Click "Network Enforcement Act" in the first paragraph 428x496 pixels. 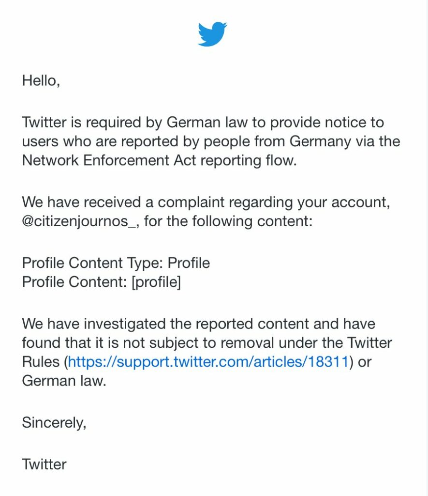click(x=110, y=160)
